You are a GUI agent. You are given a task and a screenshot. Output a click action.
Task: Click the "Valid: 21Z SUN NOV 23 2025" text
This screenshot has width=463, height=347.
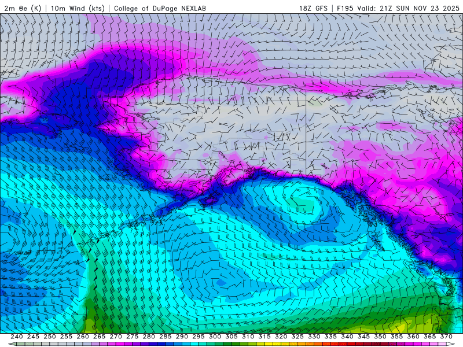tap(409, 8)
